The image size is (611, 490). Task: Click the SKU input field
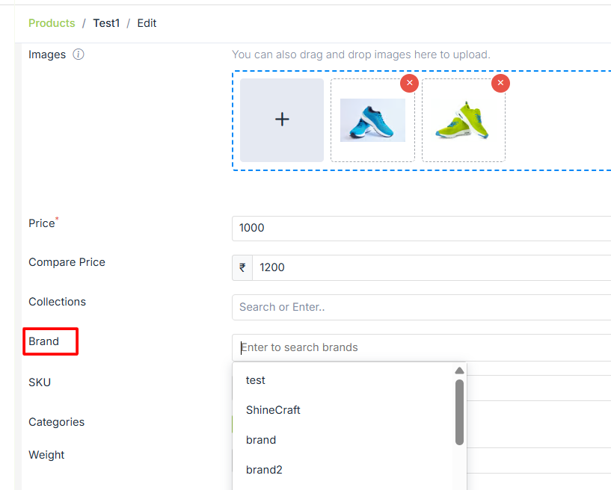538,387
